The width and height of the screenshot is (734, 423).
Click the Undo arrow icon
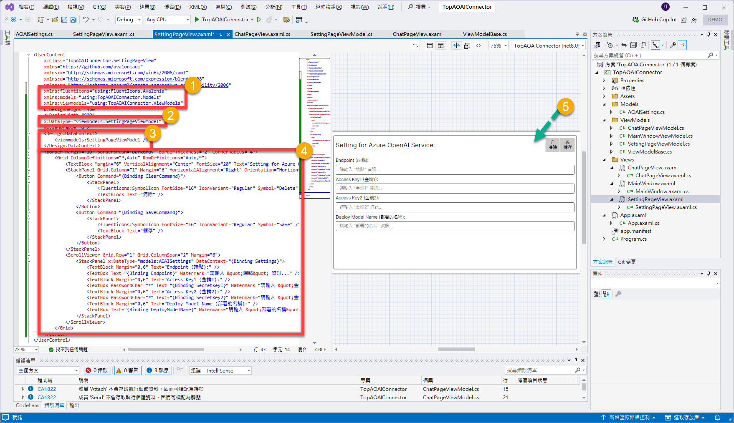coord(86,20)
